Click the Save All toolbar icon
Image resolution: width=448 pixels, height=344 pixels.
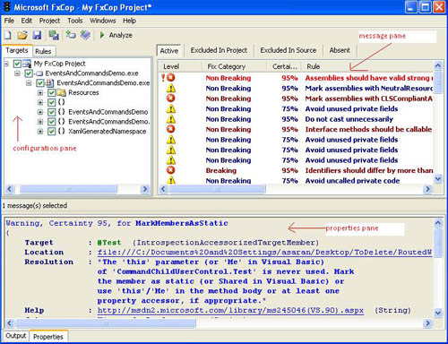[54, 35]
